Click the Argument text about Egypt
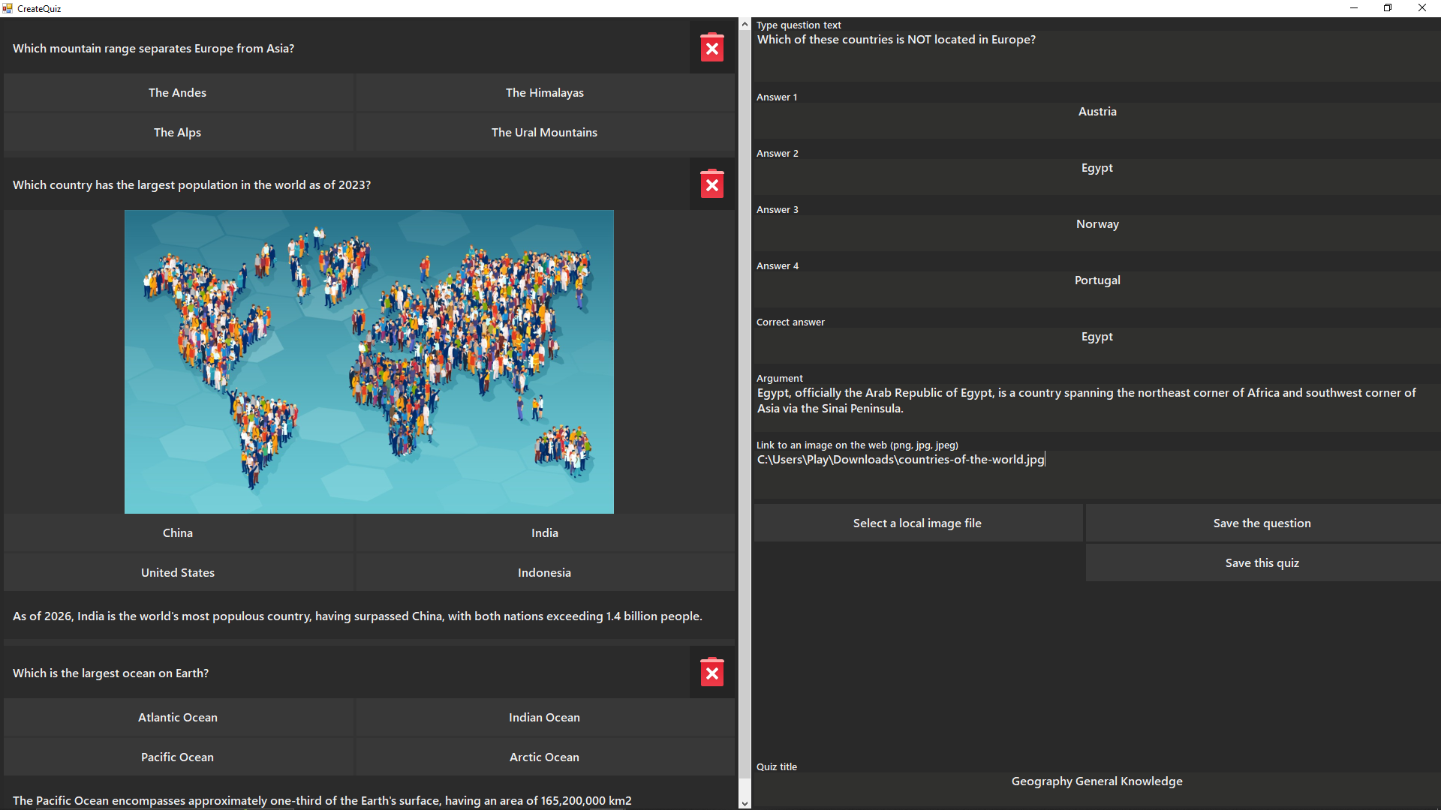This screenshot has width=1441, height=810. click(1087, 400)
